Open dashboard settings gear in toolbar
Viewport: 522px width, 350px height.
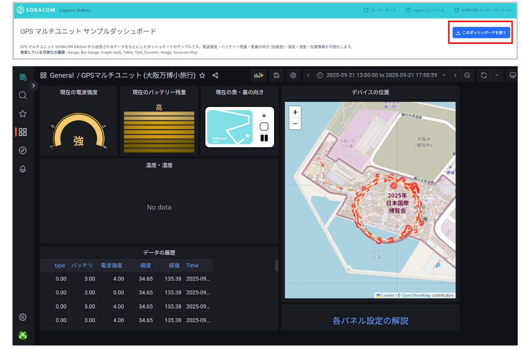[x=293, y=75]
